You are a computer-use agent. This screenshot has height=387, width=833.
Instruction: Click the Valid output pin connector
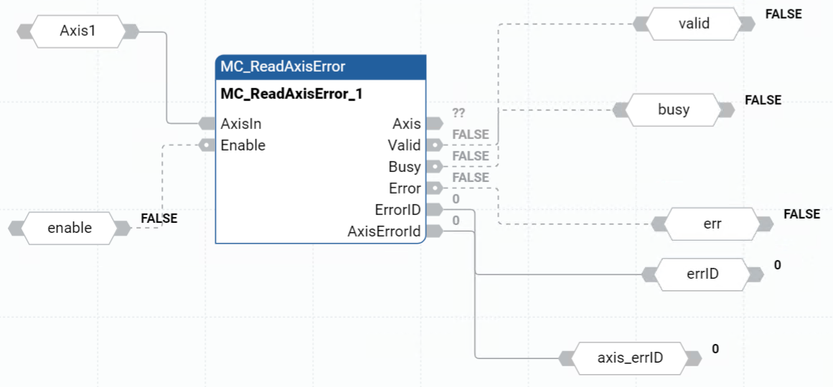pos(435,145)
